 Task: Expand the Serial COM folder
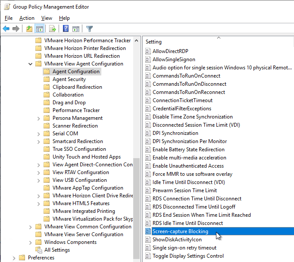(39, 134)
